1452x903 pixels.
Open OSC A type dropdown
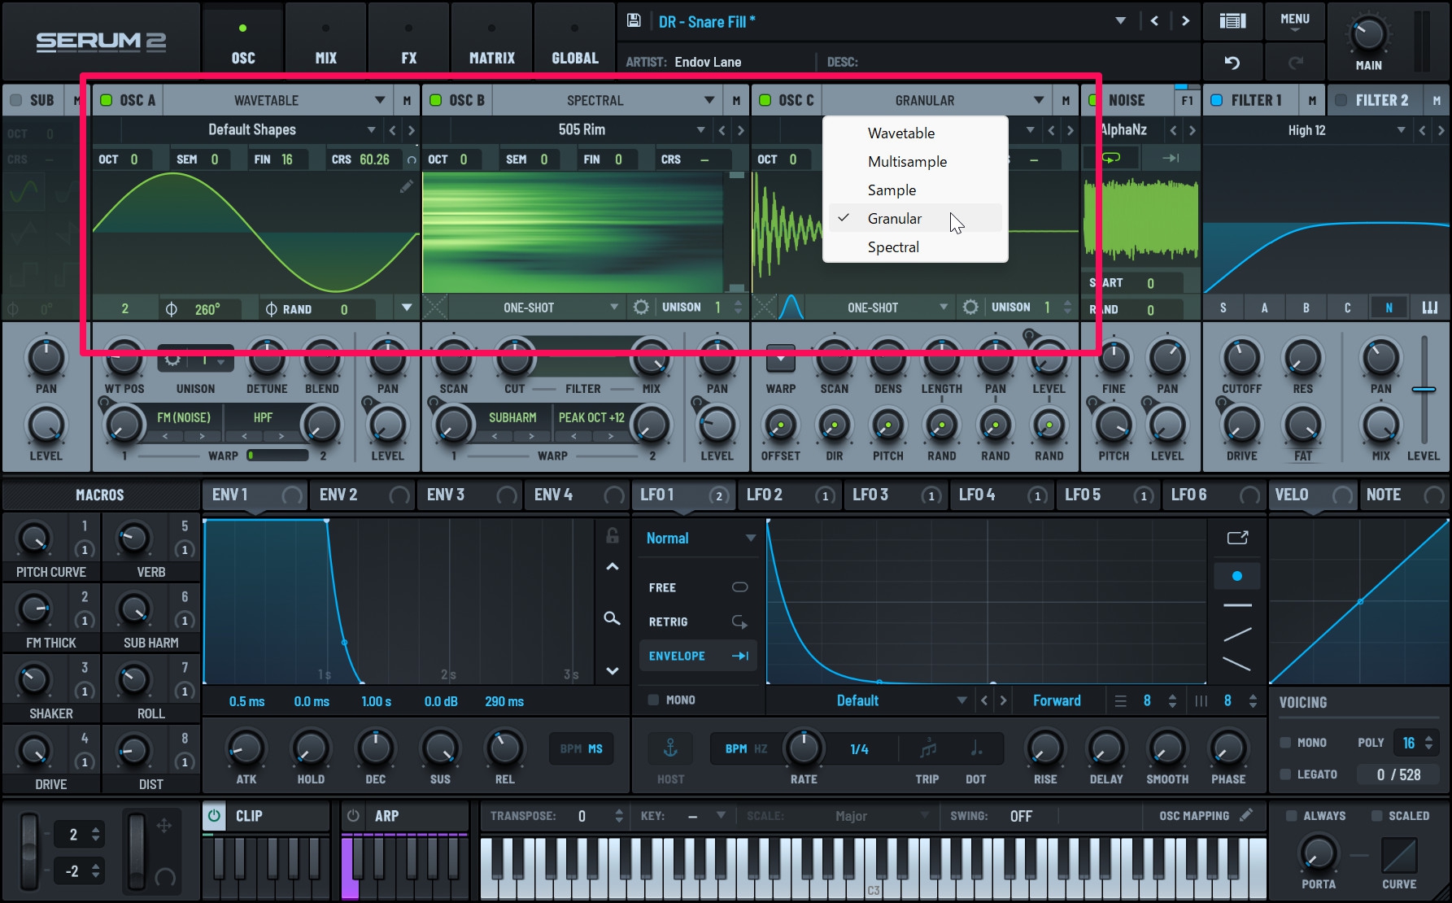click(277, 100)
